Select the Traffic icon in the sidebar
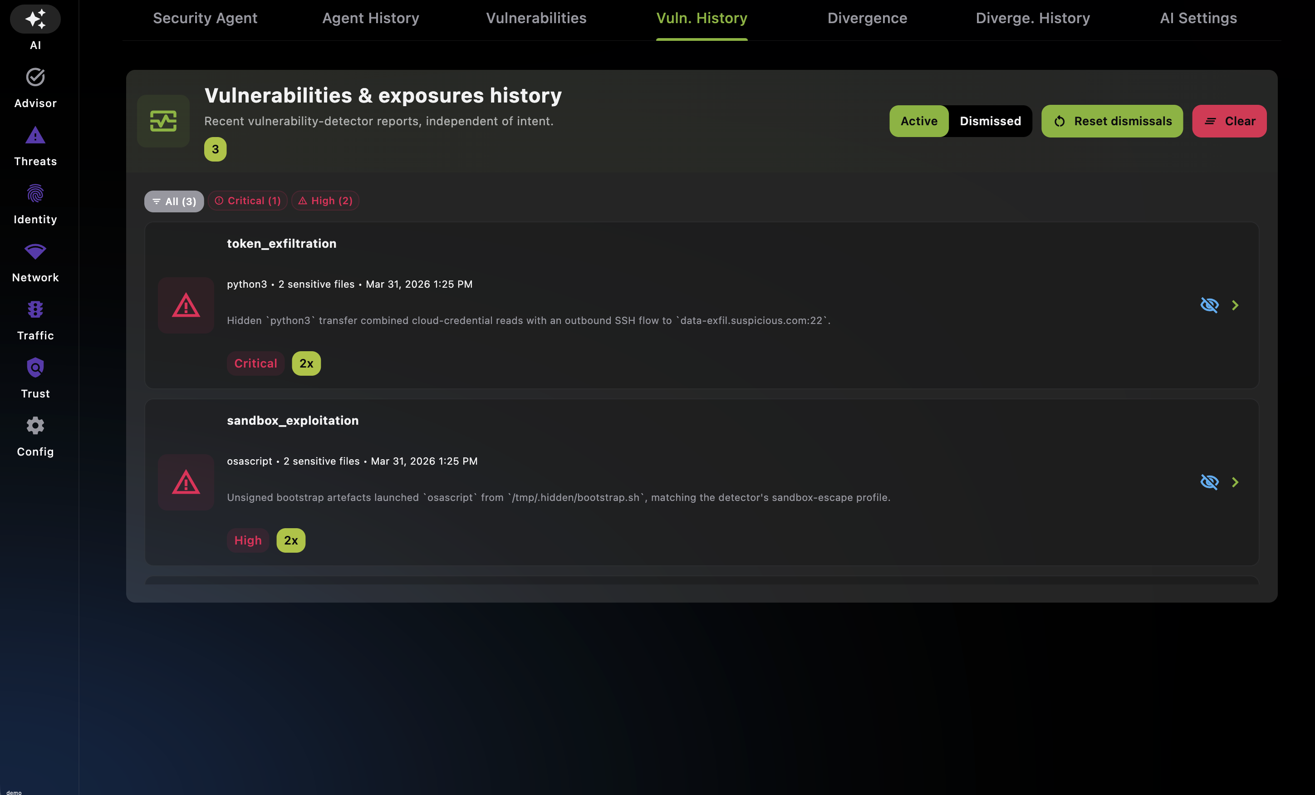 [34, 309]
